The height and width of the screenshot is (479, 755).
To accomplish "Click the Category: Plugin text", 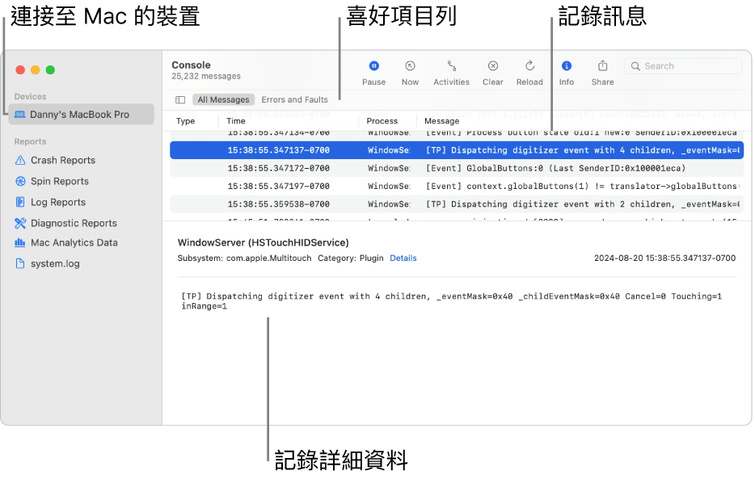I will coord(351,258).
